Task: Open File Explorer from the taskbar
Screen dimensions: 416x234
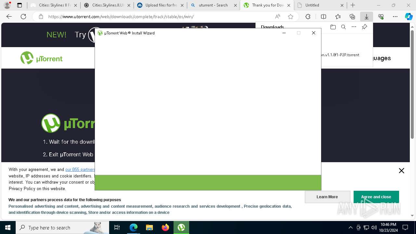Action: click(x=149, y=227)
